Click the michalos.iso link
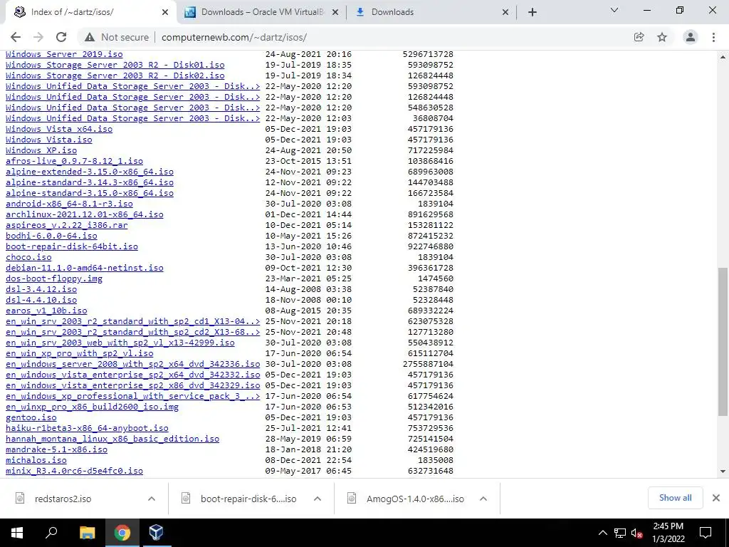Screen dimensions: 729x547 (36, 461)
